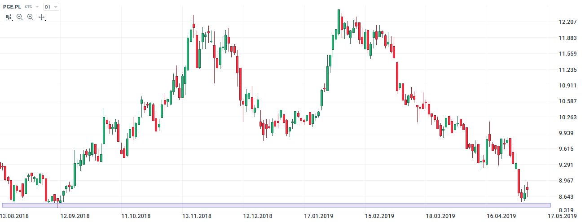585x222 pixels.
Task: Click the 16.04.2019 date label
Action: [x=501, y=216]
